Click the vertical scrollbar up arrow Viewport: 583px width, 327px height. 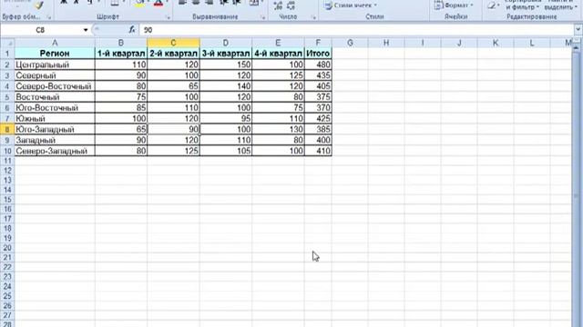577,48
